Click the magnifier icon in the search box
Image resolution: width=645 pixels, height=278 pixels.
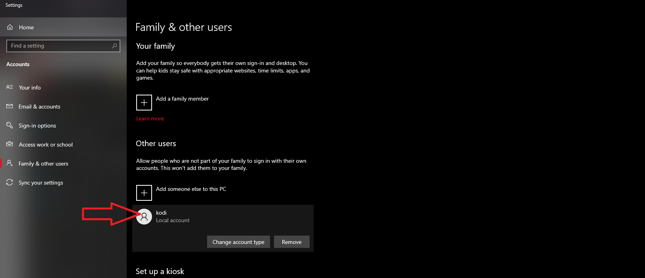[114, 46]
